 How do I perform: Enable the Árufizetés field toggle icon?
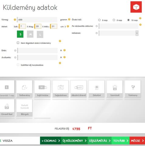point(15,57)
